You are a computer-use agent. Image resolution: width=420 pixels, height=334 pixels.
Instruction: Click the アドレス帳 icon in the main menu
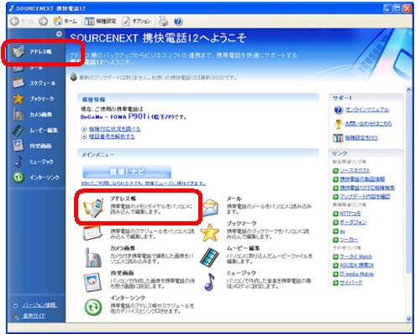[93, 208]
